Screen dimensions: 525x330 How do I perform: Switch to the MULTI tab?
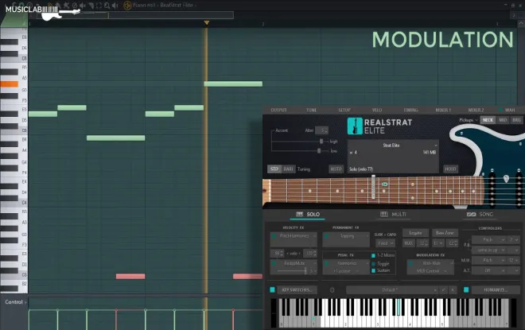coord(393,214)
